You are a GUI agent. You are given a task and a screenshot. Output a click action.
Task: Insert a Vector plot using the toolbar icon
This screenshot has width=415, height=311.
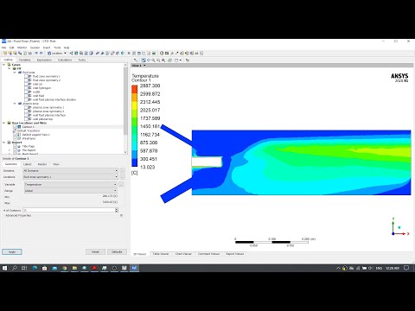tap(71, 54)
